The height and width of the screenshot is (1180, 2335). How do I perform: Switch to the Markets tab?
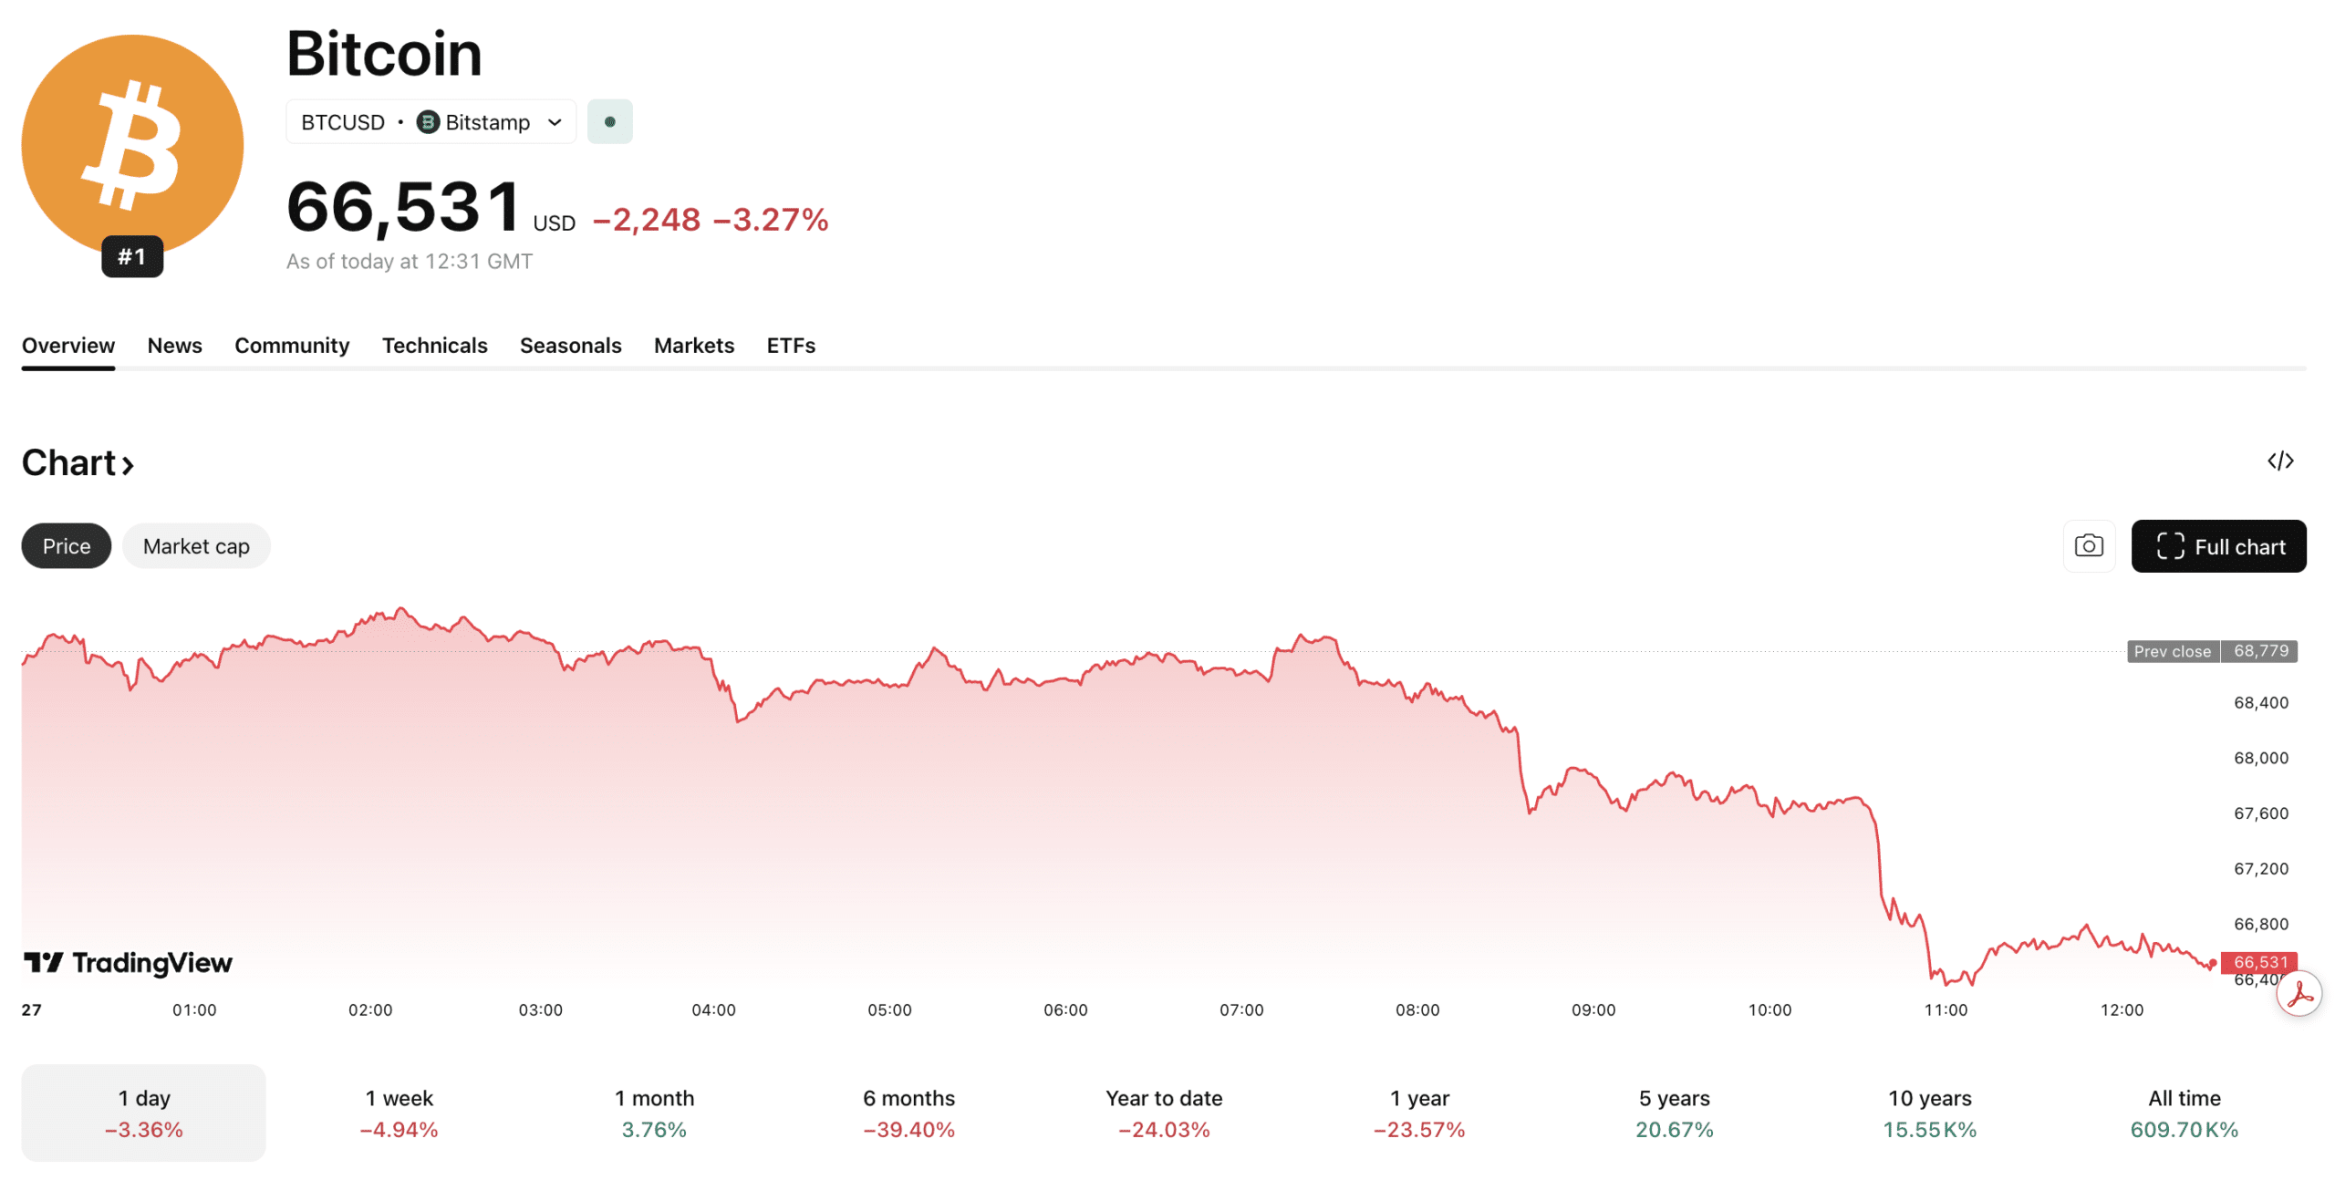[x=693, y=345]
